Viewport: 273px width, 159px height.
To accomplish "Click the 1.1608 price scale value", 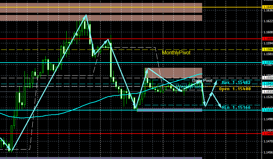I will [x=268, y=32].
